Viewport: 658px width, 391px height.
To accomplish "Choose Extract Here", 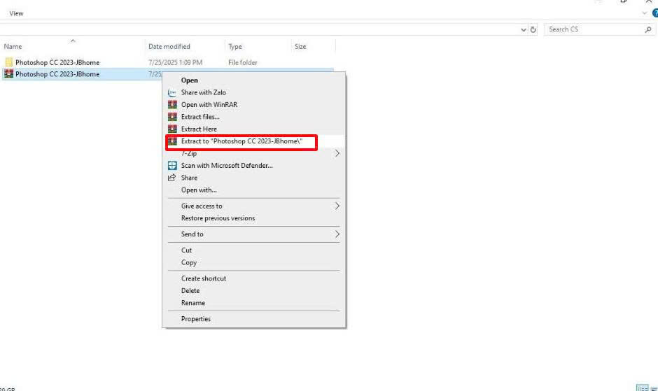I will click(199, 129).
